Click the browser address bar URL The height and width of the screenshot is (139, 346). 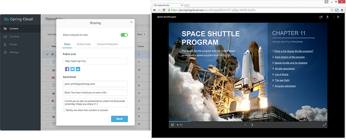213,10
